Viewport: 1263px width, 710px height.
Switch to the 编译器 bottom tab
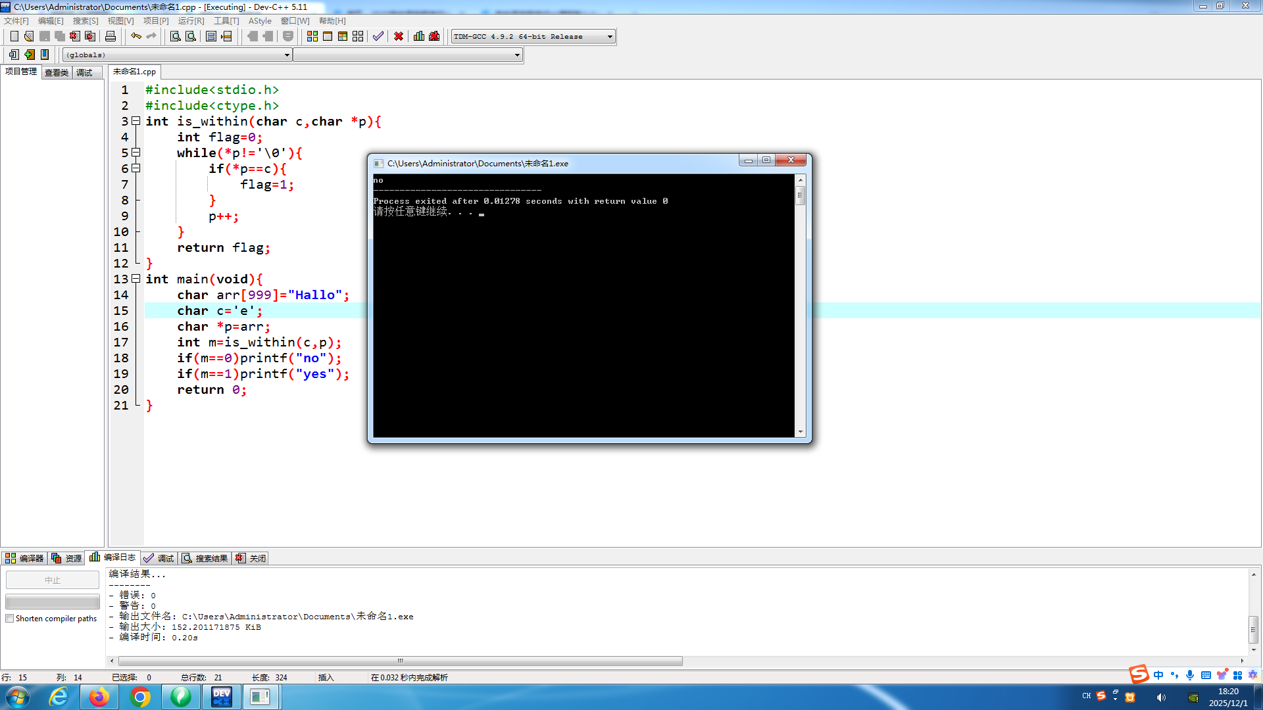(24, 558)
